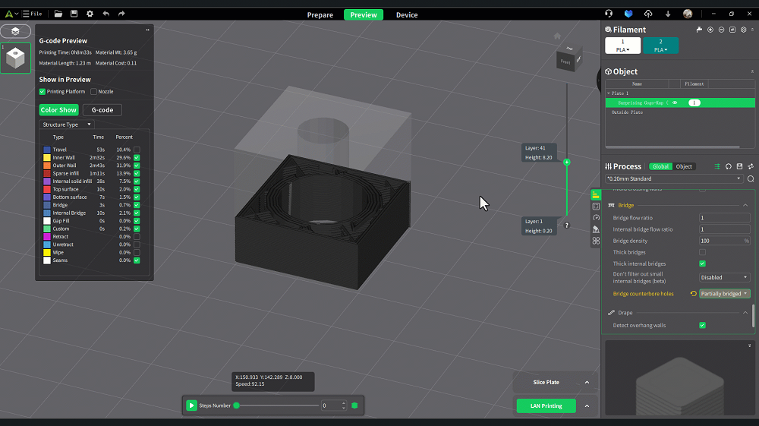Switch to the Prepare tab
Screen dimensions: 759x426
pos(320,15)
